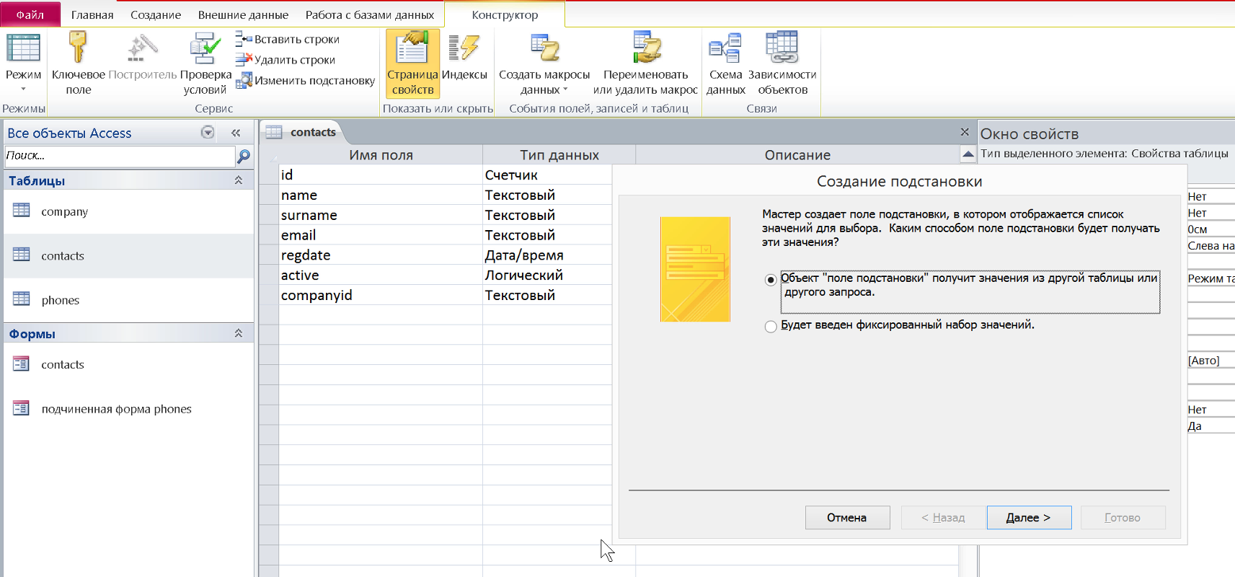
Task: Click the Тип данных column header
Action: click(559, 155)
